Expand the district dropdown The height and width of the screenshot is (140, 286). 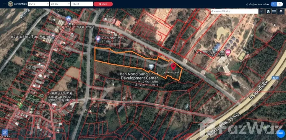point(60,4)
